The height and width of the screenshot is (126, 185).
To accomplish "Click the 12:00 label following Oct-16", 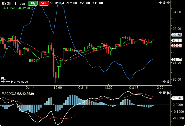I will click(x=108, y=88).
